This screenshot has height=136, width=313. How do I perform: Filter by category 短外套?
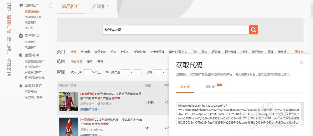216,52
